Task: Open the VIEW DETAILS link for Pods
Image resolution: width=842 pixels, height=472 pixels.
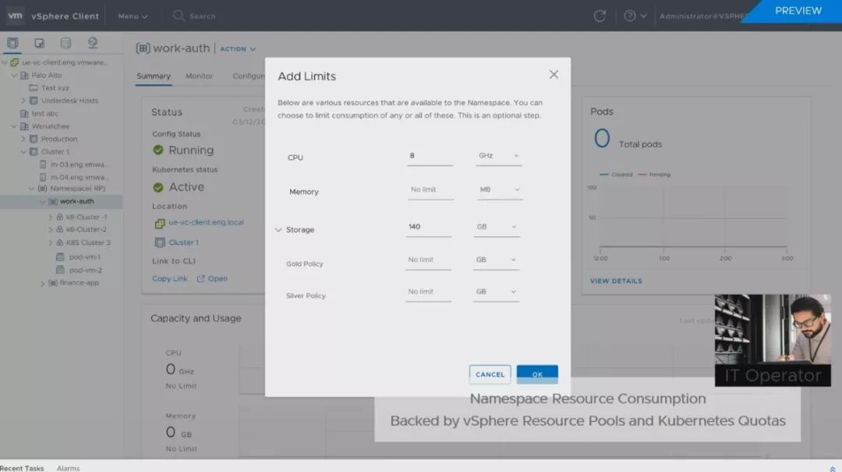Action: 616,281
